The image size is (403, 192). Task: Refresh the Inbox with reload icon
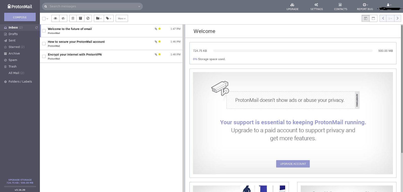[37, 28]
